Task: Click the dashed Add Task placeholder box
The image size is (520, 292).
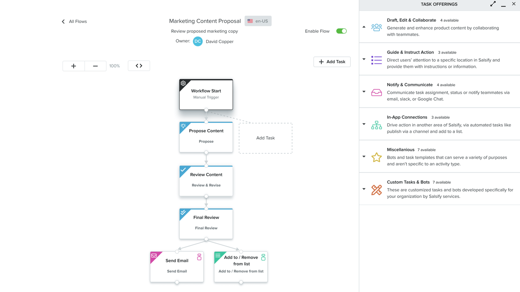Action: tap(265, 138)
